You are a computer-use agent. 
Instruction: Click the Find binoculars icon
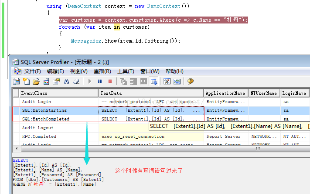tap(66, 81)
